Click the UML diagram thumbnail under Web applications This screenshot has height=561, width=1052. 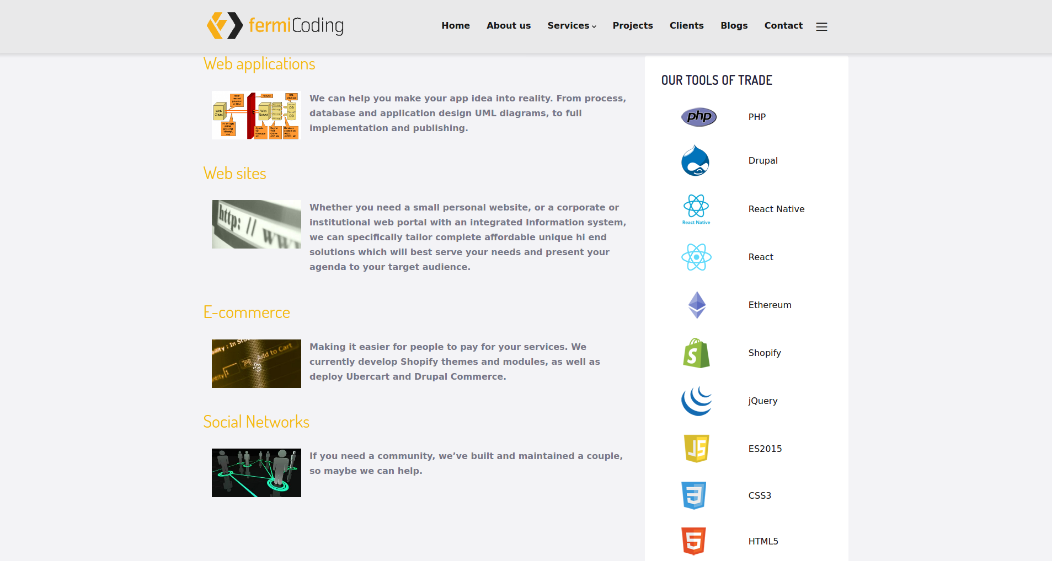pos(256,115)
